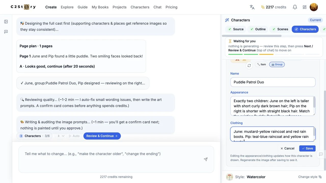The image size is (326, 183).
Task: Open the Characters 3/6 step indicator
Action: point(34,136)
